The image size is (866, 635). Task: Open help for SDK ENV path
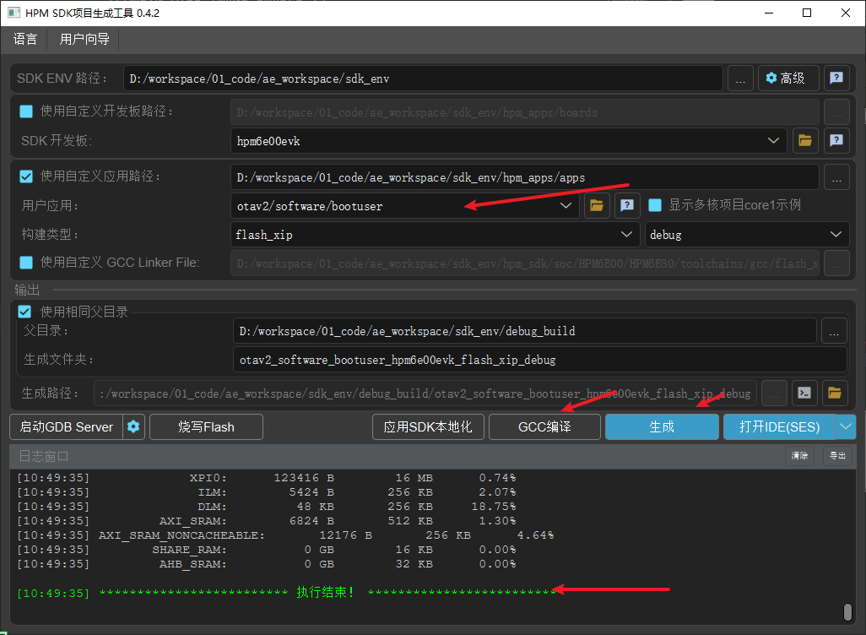(x=836, y=79)
